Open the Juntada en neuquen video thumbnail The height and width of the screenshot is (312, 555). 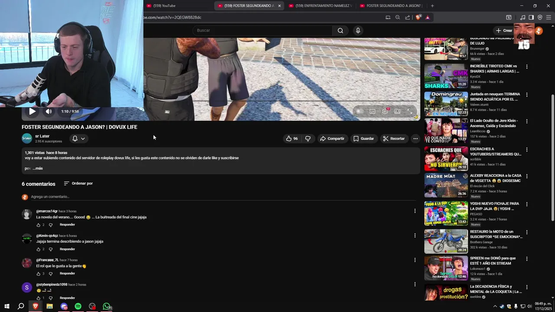446,104
